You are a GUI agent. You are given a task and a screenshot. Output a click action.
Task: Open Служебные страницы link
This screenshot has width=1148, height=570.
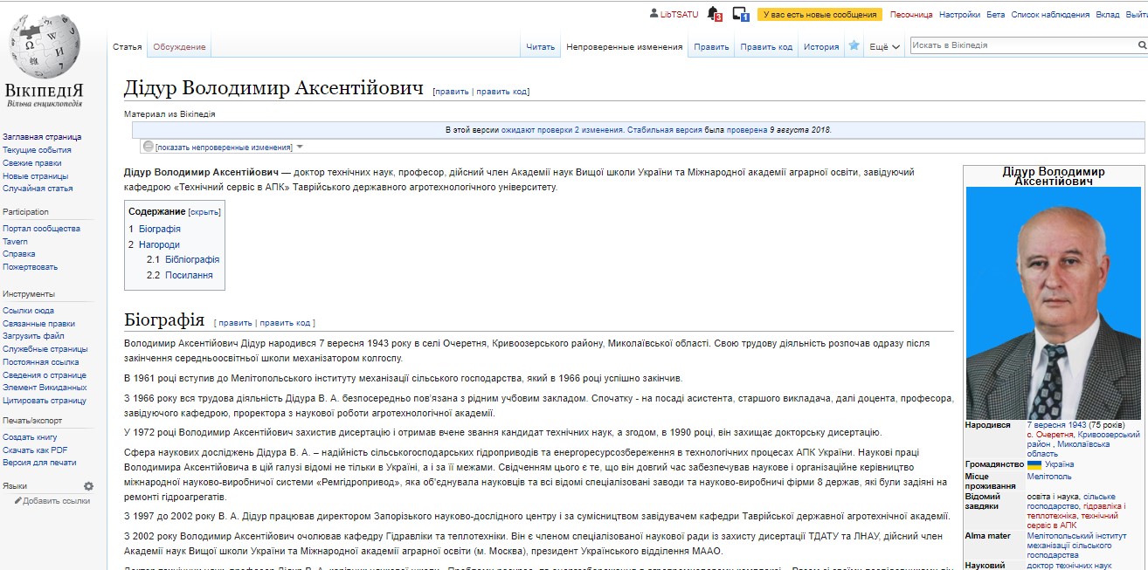point(45,349)
